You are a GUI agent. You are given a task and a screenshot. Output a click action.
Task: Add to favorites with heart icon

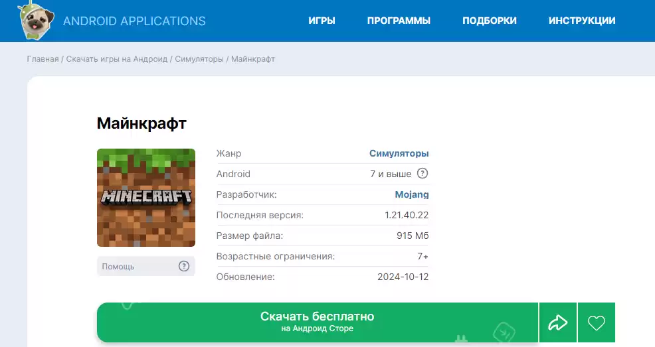click(x=597, y=322)
